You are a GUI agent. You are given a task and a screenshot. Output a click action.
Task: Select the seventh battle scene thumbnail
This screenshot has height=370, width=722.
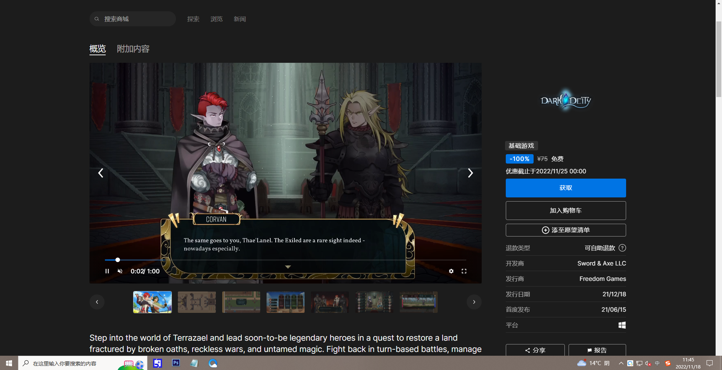click(x=419, y=302)
